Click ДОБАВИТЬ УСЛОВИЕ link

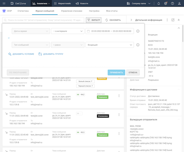[21, 54]
